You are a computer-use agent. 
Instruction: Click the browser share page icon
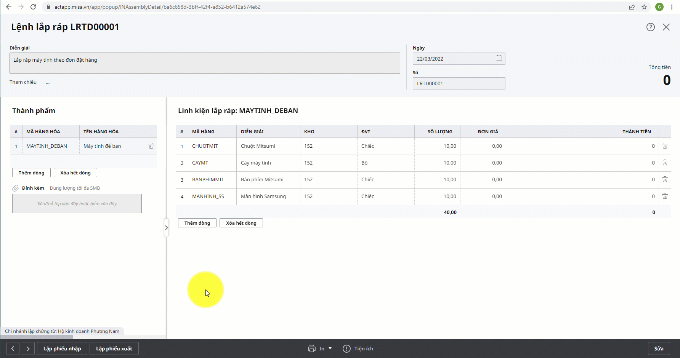(632, 7)
